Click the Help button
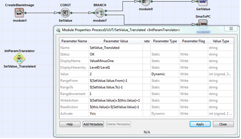Image resolution: width=241 pixels, height=139 pixels. 70,124
